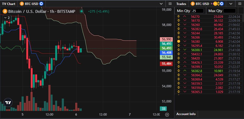This screenshot has width=244, height=119.
Task: Click the 12:00 time axis label after day 5
Action: (x=49, y=115)
